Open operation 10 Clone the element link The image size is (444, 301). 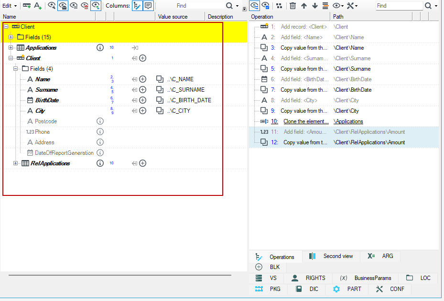coord(306,121)
